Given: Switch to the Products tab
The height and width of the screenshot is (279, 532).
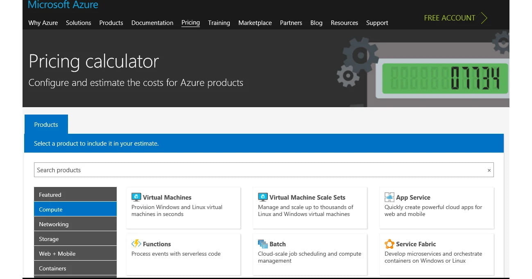Looking at the screenshot, I should [46, 124].
